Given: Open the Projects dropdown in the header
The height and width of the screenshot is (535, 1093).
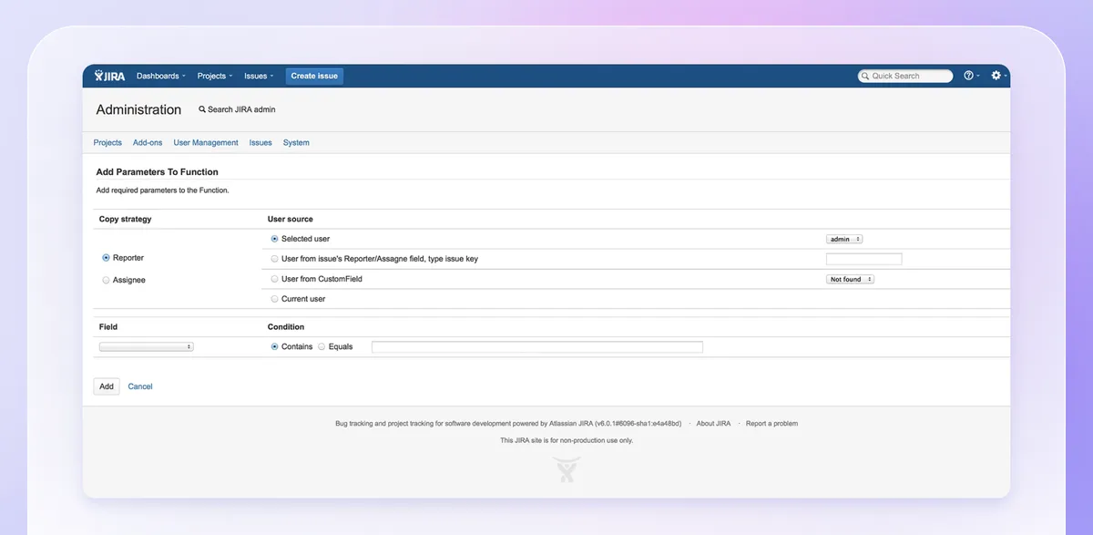Looking at the screenshot, I should pos(215,76).
